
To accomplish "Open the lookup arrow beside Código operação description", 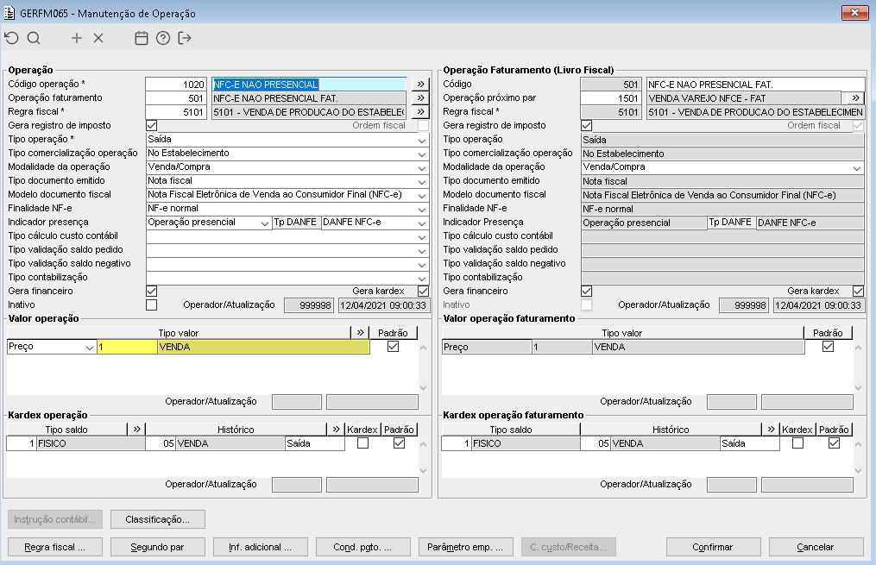I will click(420, 85).
